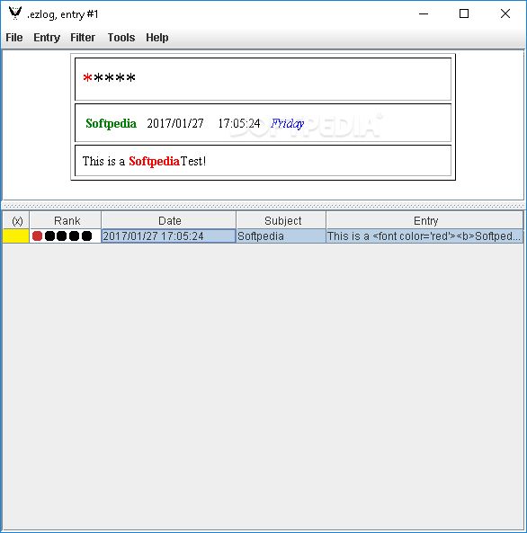527x533 pixels.
Task: Sort by the Rank column header
Action: tap(66, 220)
